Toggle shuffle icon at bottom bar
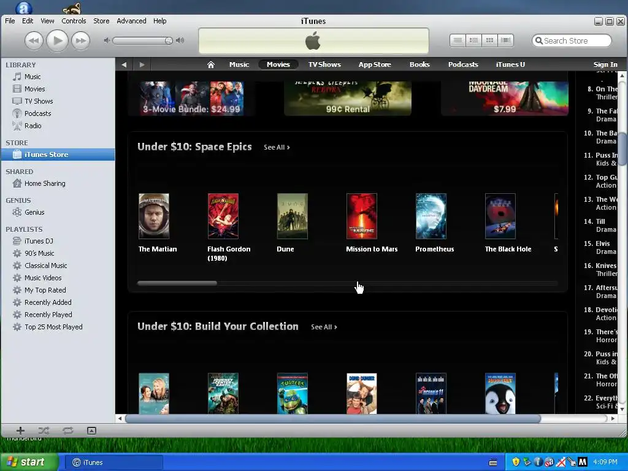The width and height of the screenshot is (628, 471). pos(44,431)
